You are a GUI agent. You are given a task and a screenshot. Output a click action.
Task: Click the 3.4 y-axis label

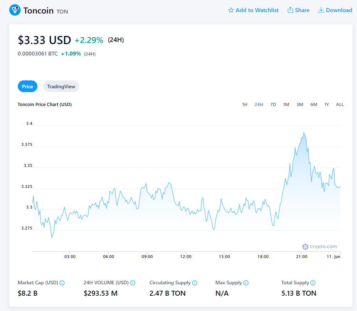(x=29, y=123)
